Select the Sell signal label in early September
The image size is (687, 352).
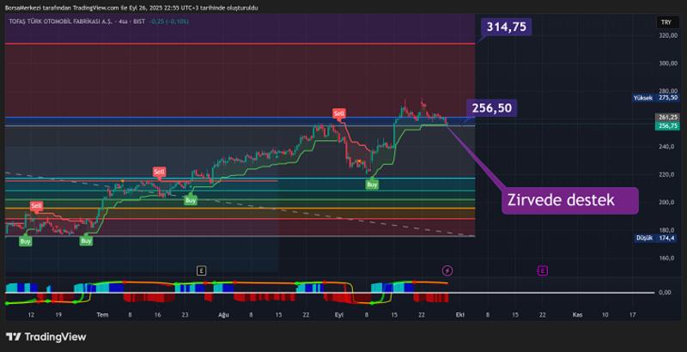click(338, 113)
